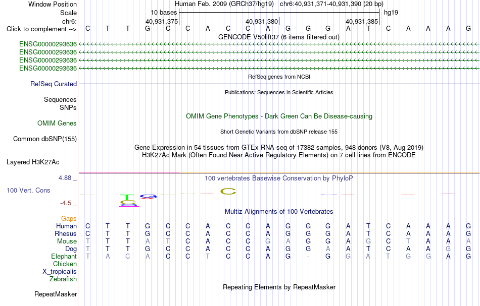Click the gap dash in the Elephant row
The height and width of the screenshot is (306, 480).
click(308, 257)
